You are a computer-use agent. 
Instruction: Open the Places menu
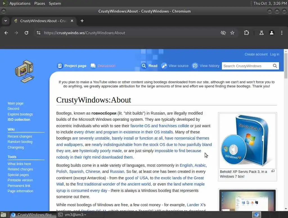point(39,3)
